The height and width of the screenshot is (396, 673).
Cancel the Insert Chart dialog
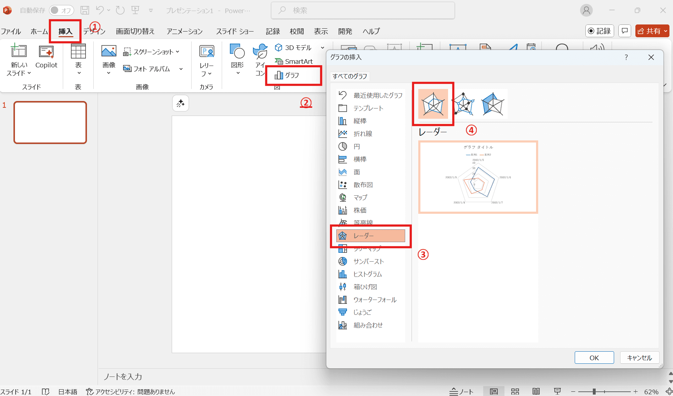639,358
